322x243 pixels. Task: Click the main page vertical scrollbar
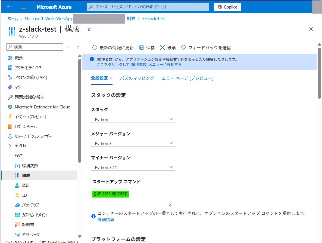(x=319, y=73)
